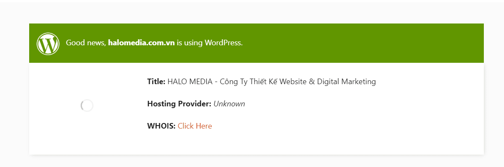Screen dimensions: 504x167
Task: Select the bold Title label
Action: pos(156,82)
